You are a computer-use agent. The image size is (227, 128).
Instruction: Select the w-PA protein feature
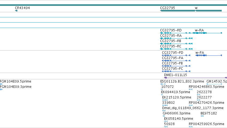click(209, 55)
